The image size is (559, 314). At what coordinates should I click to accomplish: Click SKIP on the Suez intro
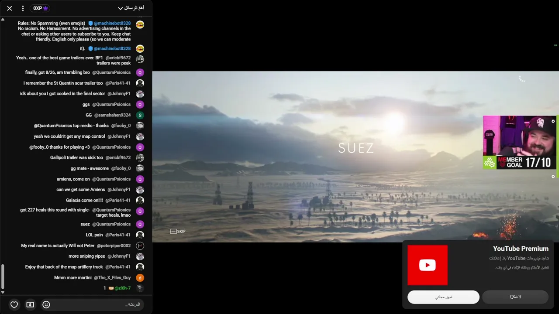178,231
